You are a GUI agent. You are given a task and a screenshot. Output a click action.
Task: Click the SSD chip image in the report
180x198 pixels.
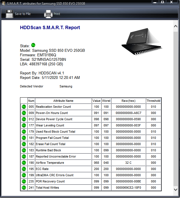click(x=142, y=42)
